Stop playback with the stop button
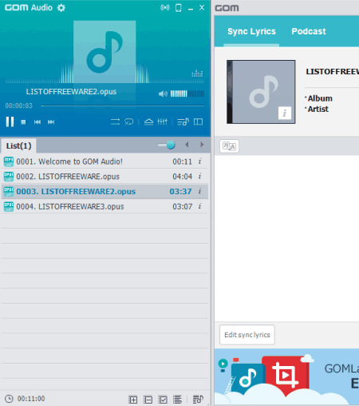Viewport: 359px width, 406px height. (x=23, y=122)
